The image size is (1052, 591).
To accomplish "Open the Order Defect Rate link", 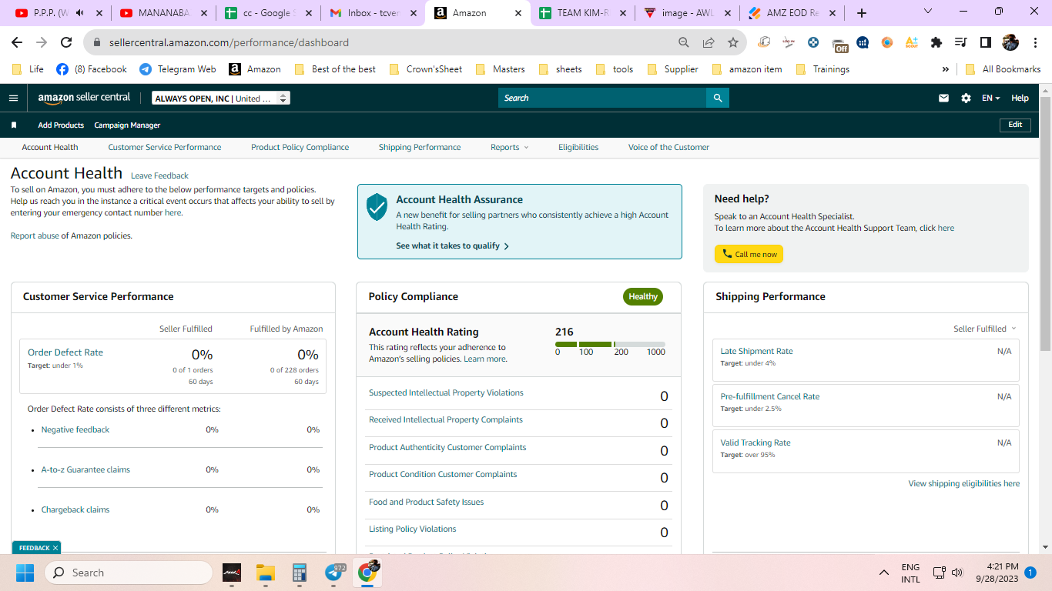I will pyautogui.click(x=65, y=352).
